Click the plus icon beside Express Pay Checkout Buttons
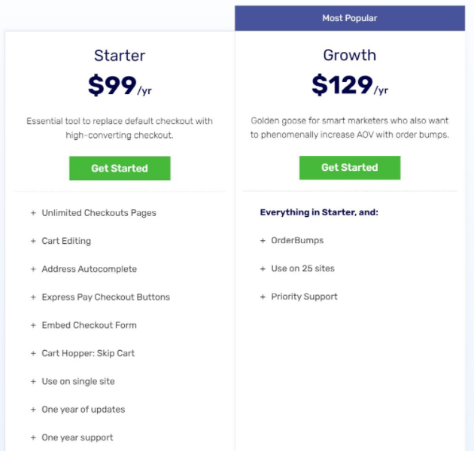 point(33,297)
